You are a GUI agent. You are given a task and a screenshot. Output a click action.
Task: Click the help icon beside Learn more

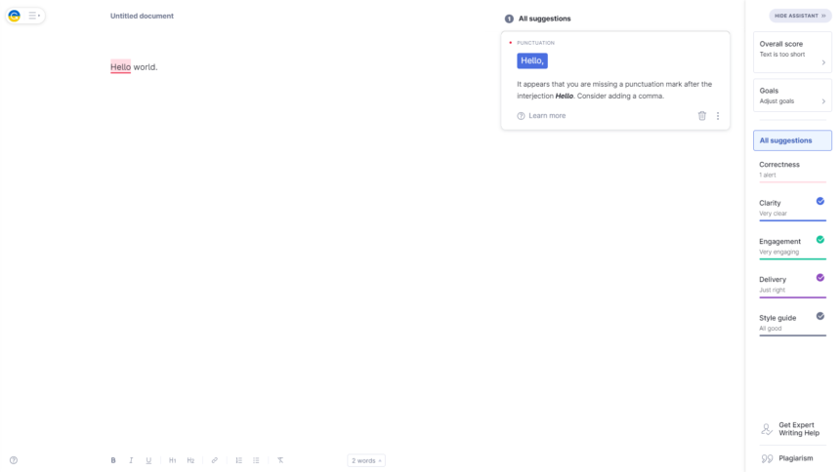pos(521,116)
